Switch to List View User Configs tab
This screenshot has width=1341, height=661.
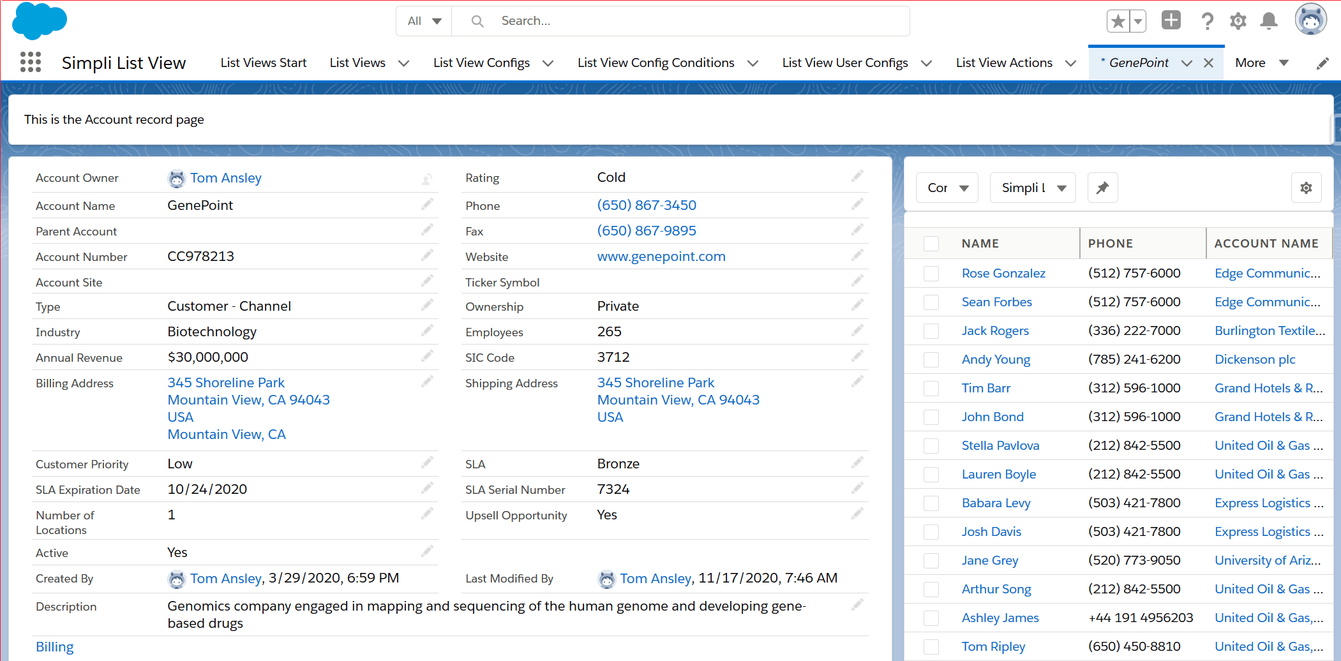coord(845,63)
